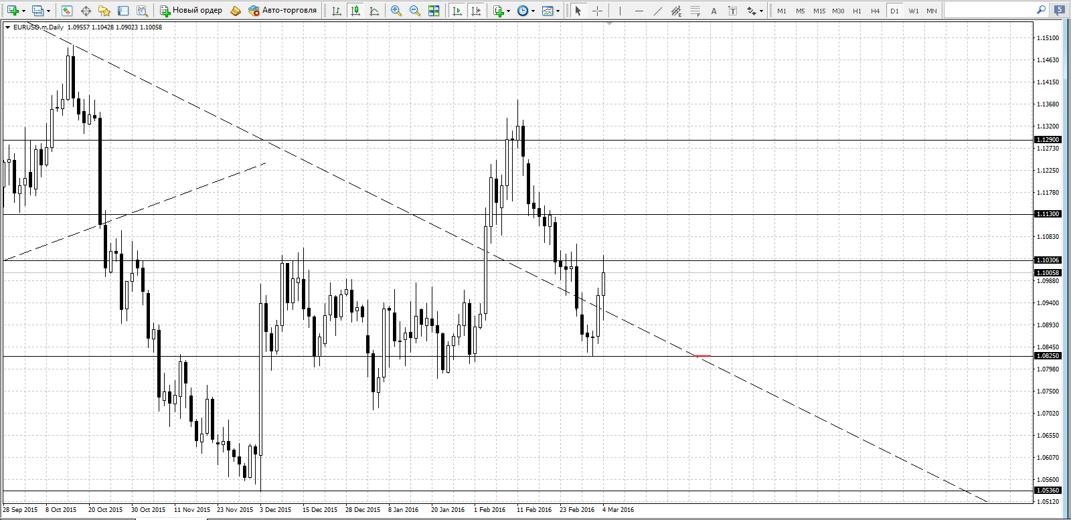Expand the arrows tool dropdown arrow
Viewport: 1071px width, 520px height.
click(761, 11)
